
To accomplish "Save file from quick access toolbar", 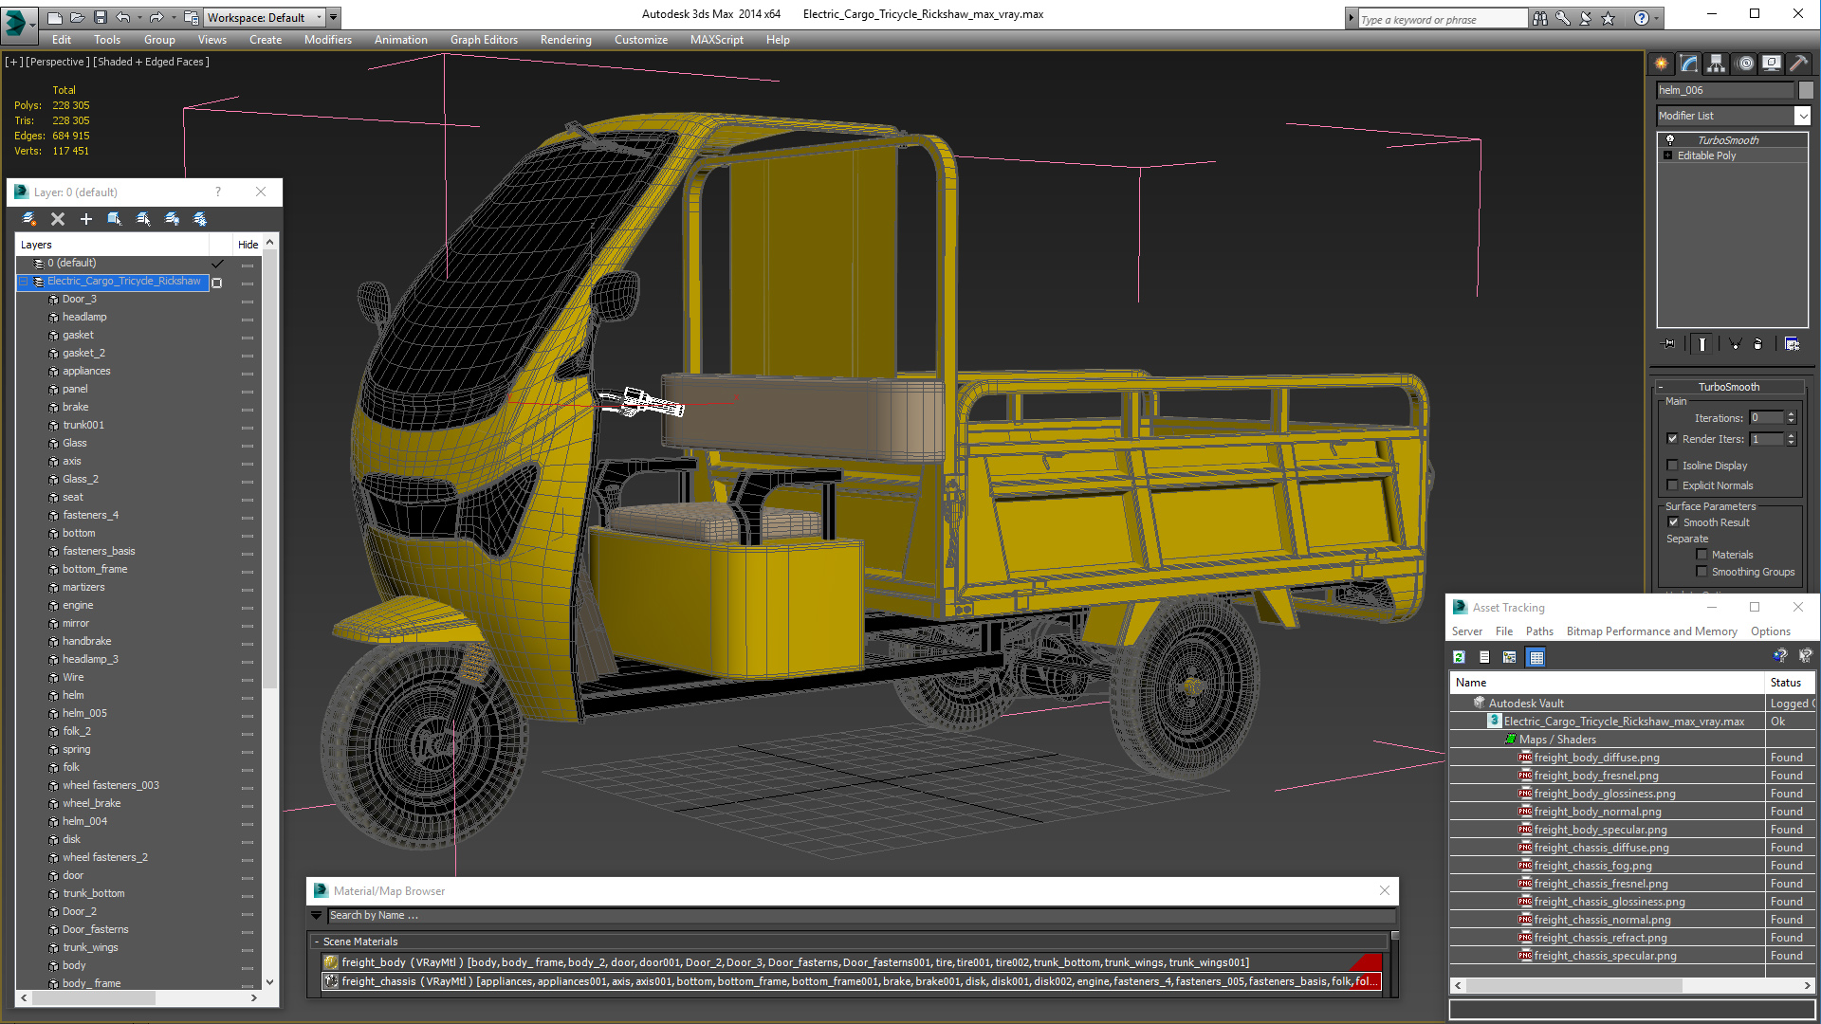I will point(100,17).
